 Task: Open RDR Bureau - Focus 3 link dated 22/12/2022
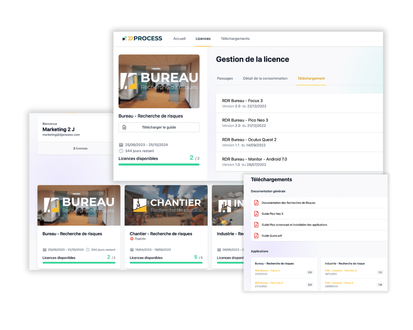pyautogui.click(x=267, y=271)
